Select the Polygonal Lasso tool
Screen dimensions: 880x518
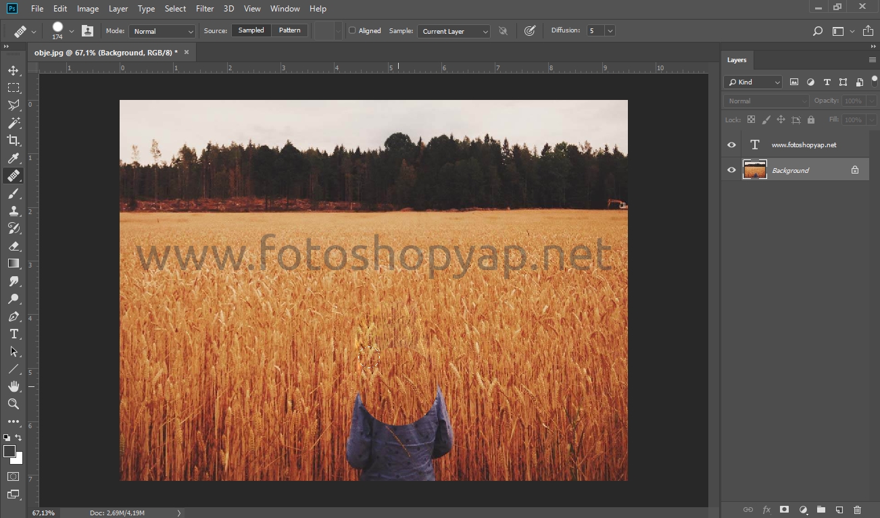pos(14,105)
